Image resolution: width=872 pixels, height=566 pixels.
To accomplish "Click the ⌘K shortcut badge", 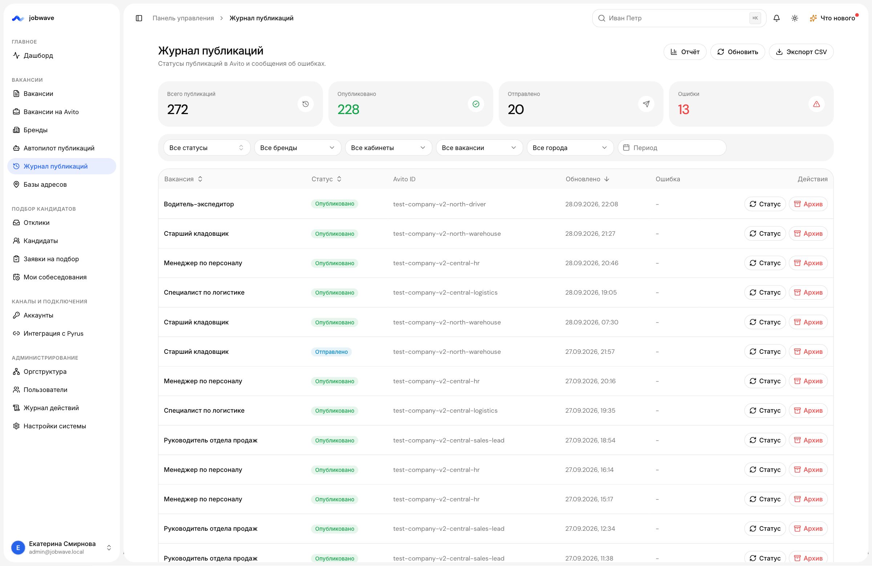I will point(755,18).
